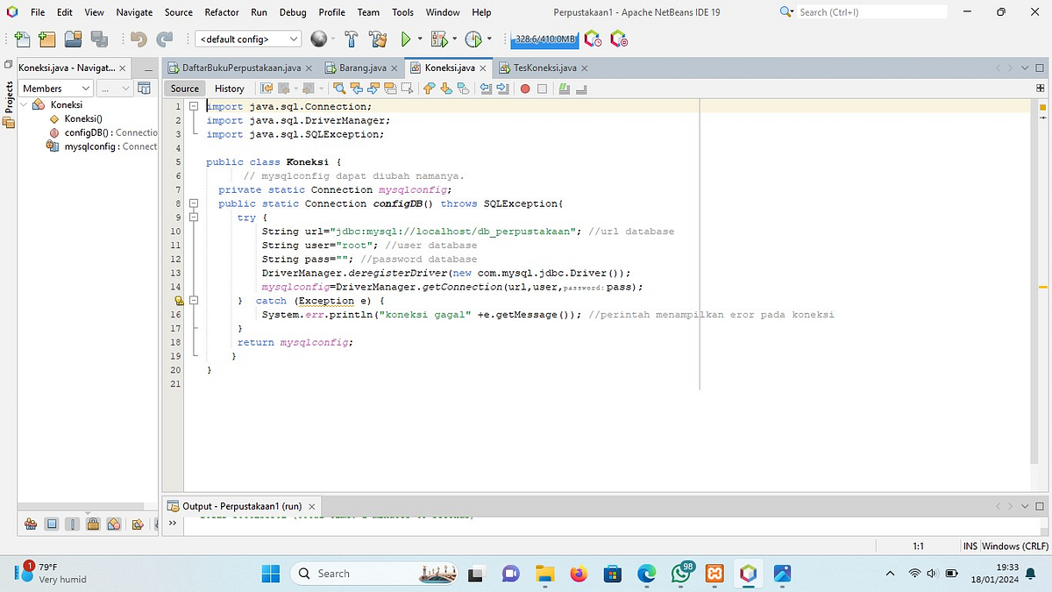Toggle rectangular selection mode
Image resolution: width=1052 pixels, height=592 pixels.
tap(408, 89)
